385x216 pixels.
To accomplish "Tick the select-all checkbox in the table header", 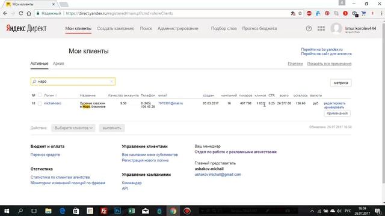I will (x=40, y=95).
